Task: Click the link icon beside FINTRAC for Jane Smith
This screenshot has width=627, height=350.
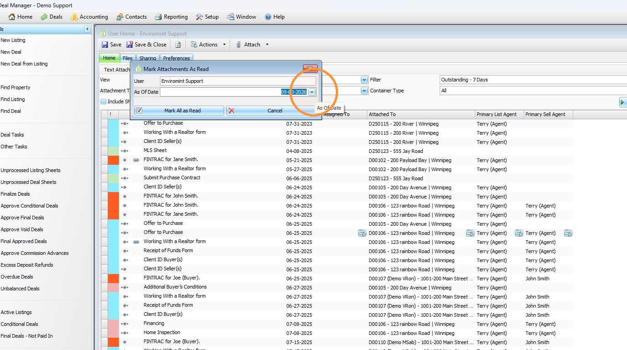Action: tap(136, 160)
